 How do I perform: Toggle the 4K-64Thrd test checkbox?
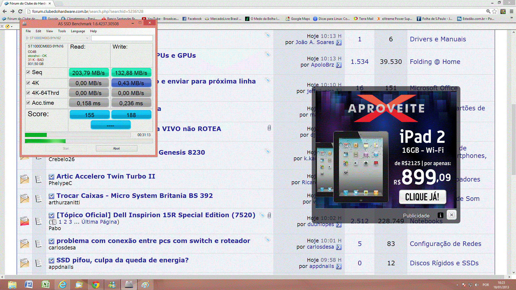pyautogui.click(x=28, y=93)
